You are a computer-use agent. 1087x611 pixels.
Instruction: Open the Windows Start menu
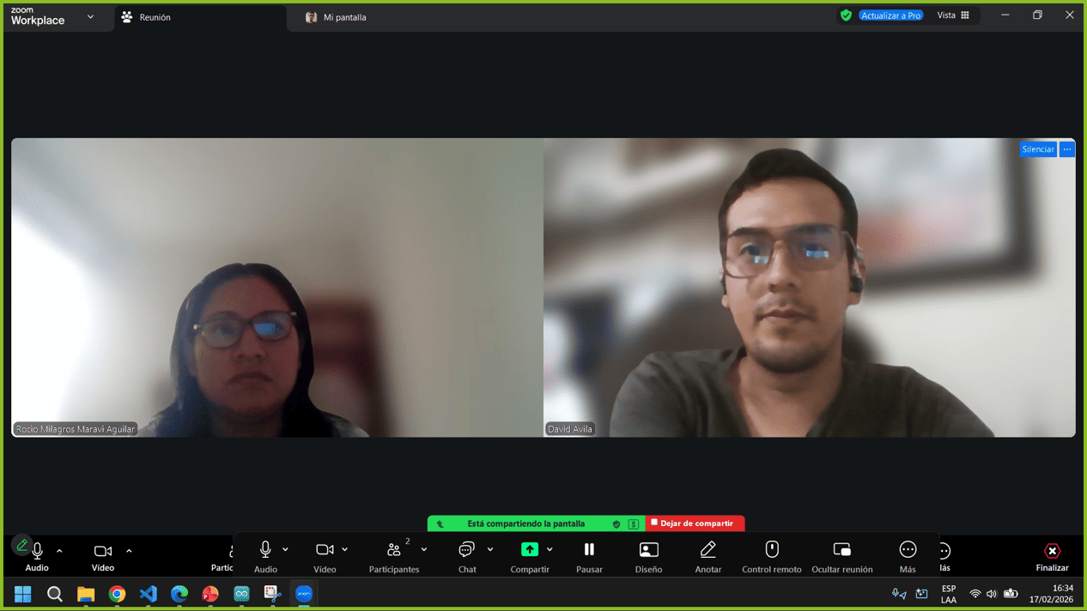tap(22, 594)
